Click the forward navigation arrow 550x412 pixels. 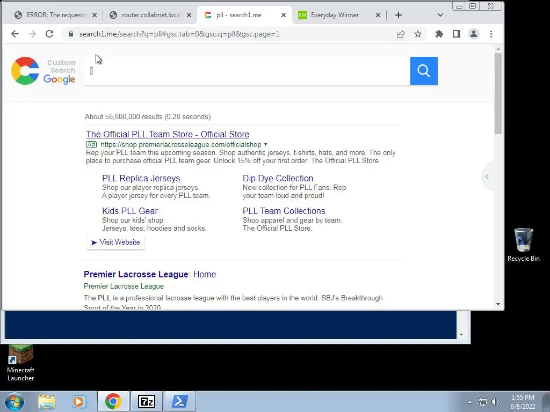pyautogui.click(x=32, y=34)
